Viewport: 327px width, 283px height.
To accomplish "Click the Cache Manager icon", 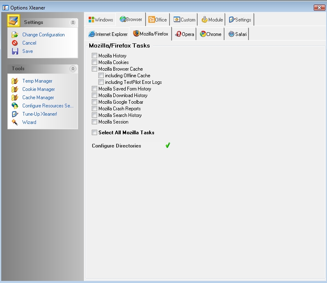I will click(15, 98).
